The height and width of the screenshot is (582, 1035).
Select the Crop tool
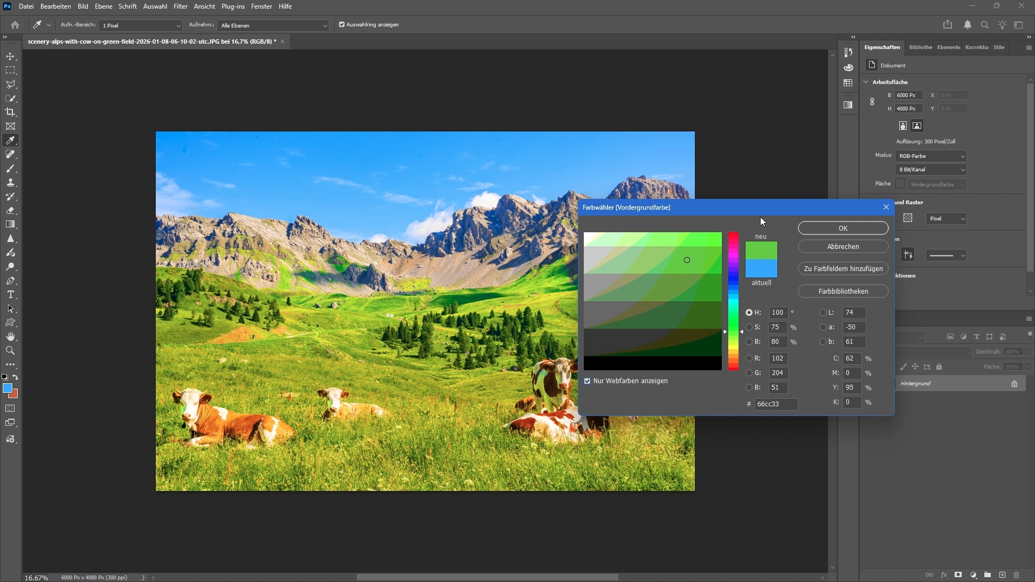[x=10, y=112]
